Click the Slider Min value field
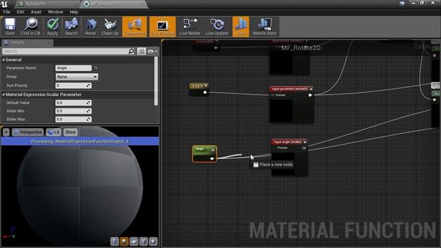This screenshot has height=248, width=441. (74, 111)
